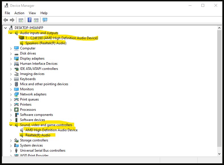Click the Human Interface Devices icon
Screen dimensions: 224x165
pos(16,64)
